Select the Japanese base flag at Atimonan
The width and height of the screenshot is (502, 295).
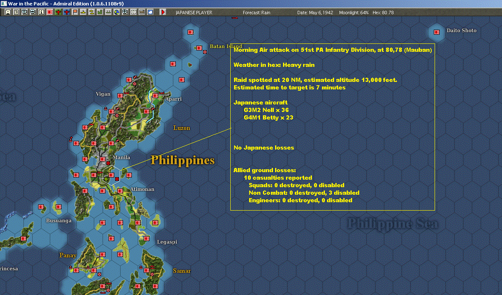pyautogui.click(x=120, y=191)
